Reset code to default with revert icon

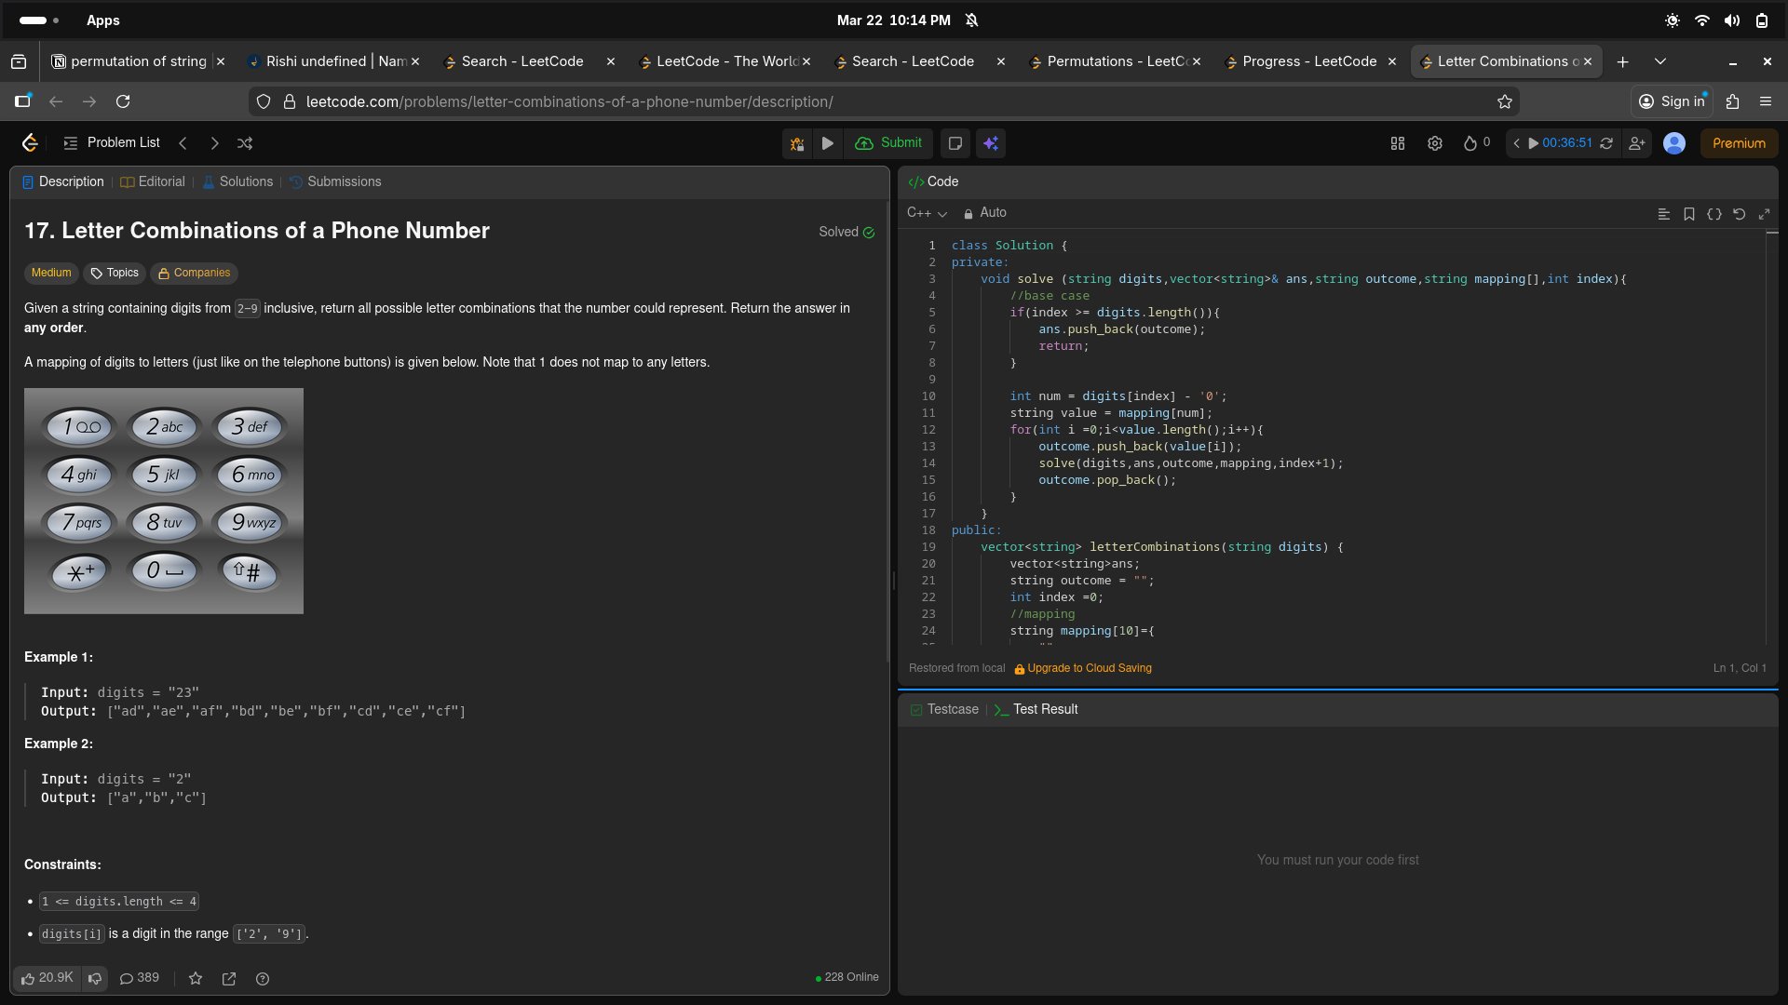point(1739,214)
